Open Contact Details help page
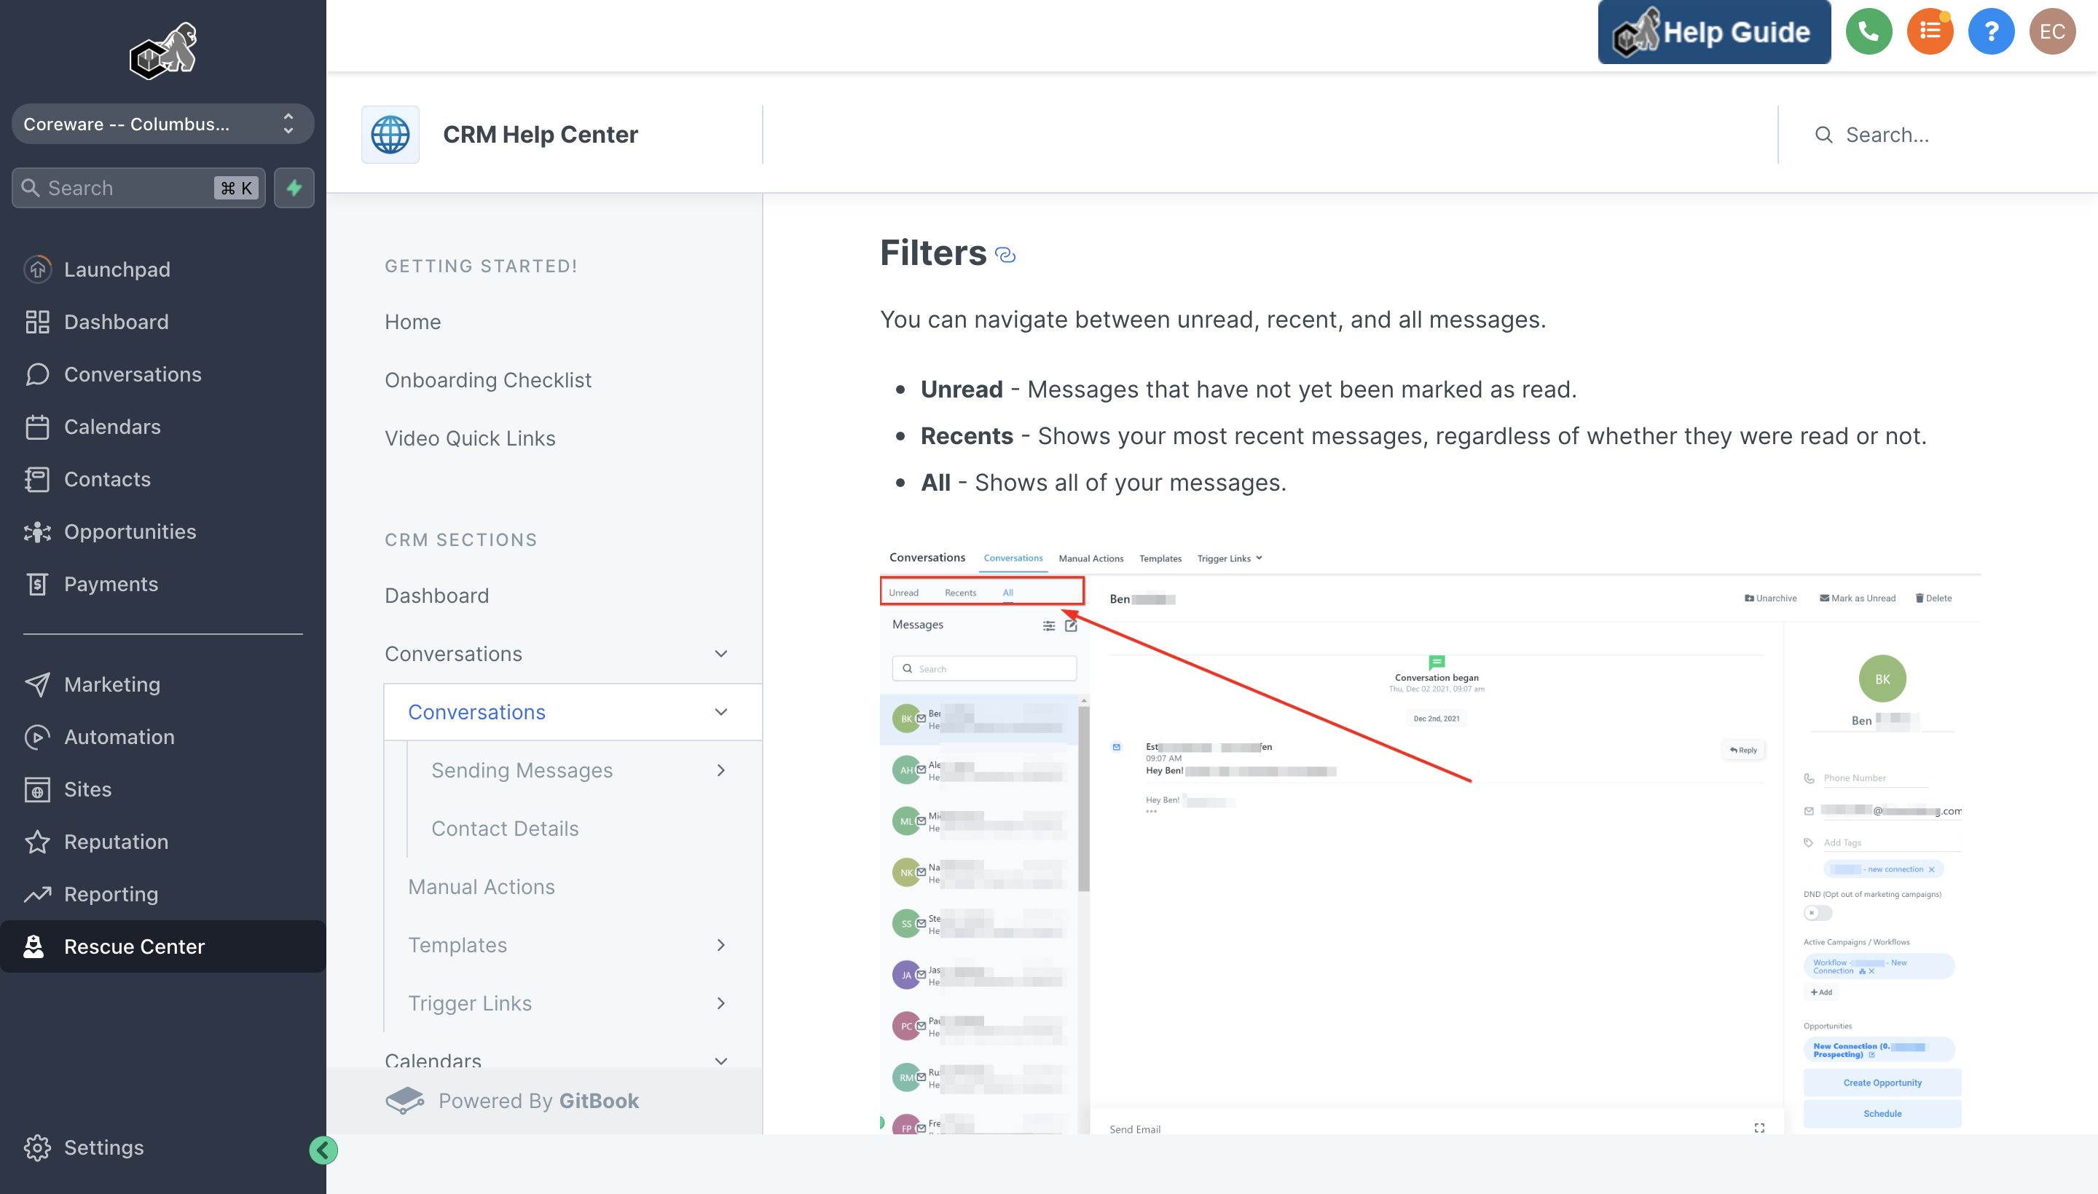The image size is (2098, 1194). tap(506, 829)
